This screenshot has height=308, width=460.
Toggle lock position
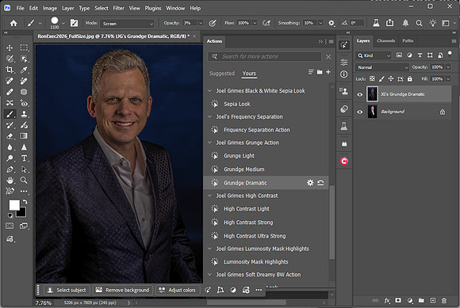tap(391, 78)
